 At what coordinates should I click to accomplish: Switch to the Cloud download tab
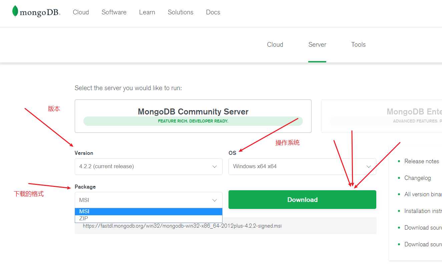(x=275, y=45)
